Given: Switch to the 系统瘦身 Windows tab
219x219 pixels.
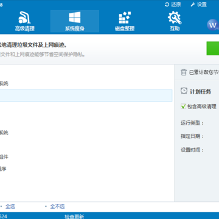Looking at the screenshot, I should click(x=75, y=21).
